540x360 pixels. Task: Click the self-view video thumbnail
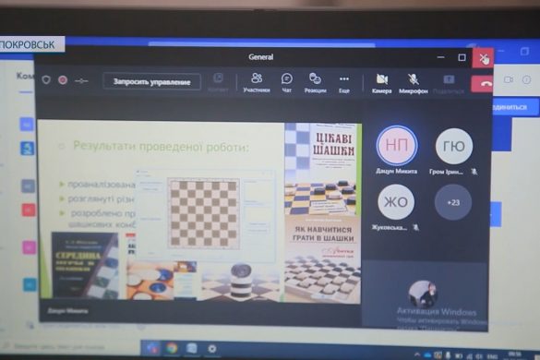(423, 294)
